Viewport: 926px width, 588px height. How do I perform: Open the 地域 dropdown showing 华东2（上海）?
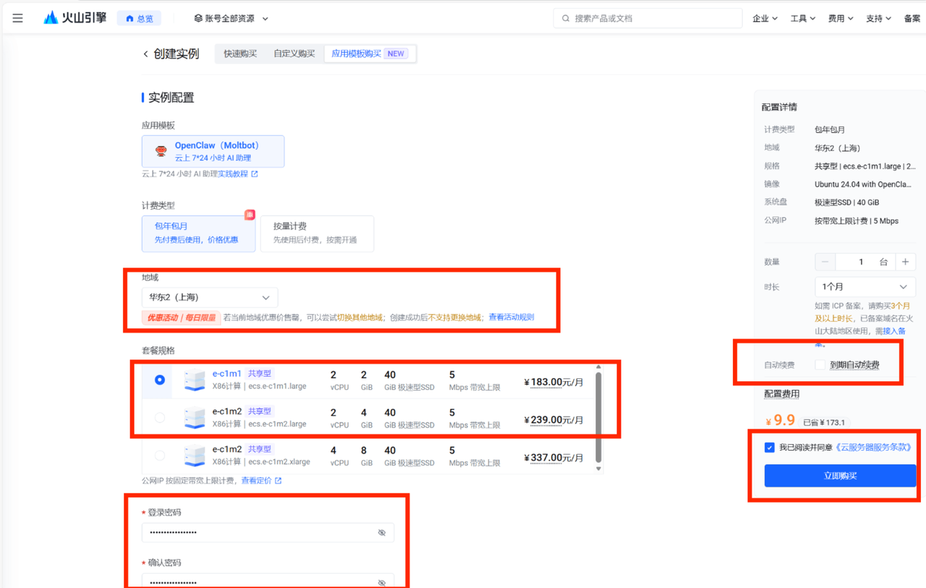click(x=210, y=297)
